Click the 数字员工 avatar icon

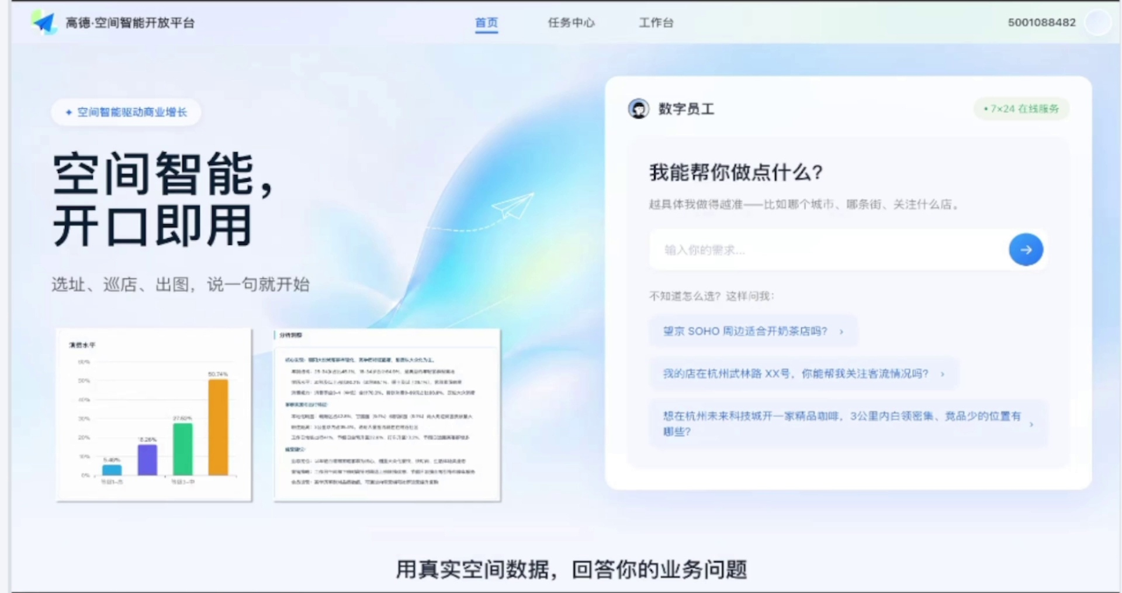638,109
